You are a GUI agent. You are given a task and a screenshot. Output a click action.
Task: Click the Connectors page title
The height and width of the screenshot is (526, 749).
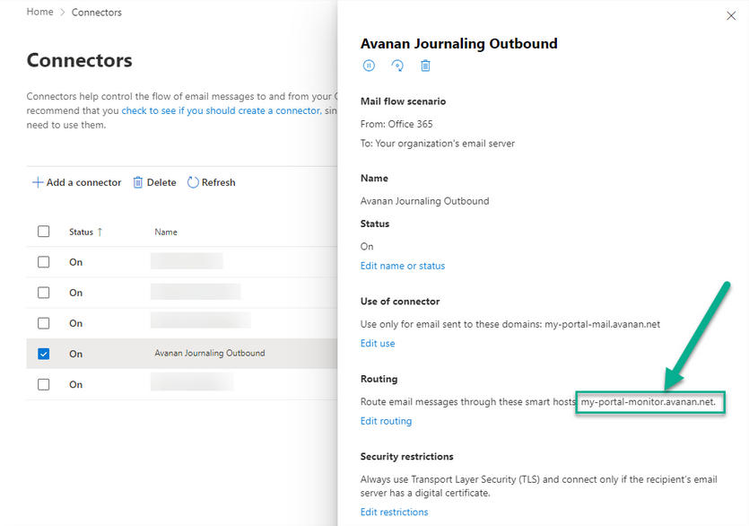click(79, 60)
